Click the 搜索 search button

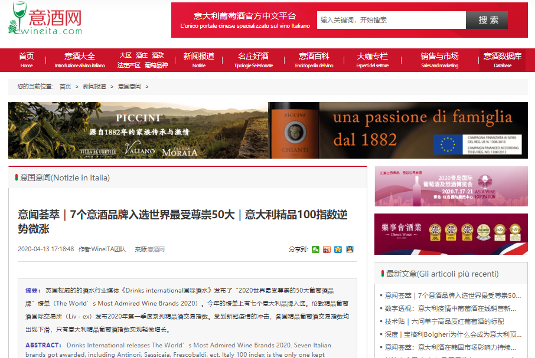click(487, 20)
